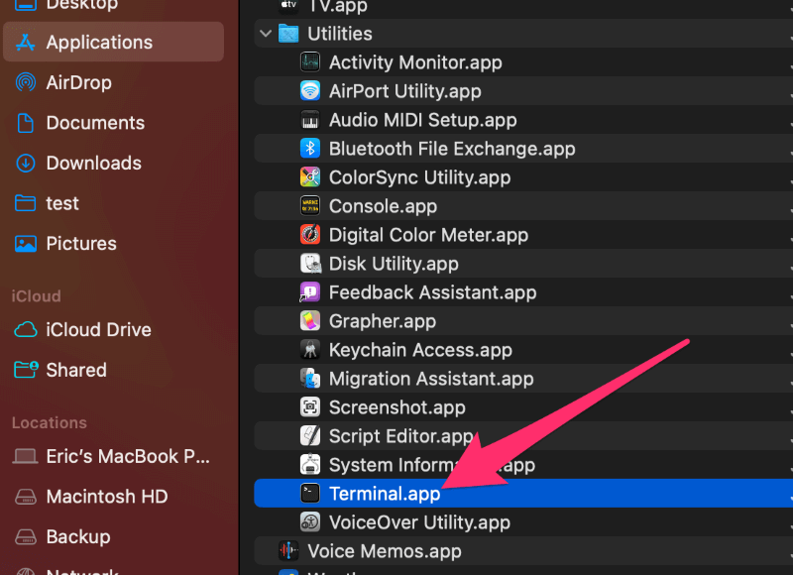The height and width of the screenshot is (575, 793).
Task: Click the Console app icon
Action: pos(310,206)
